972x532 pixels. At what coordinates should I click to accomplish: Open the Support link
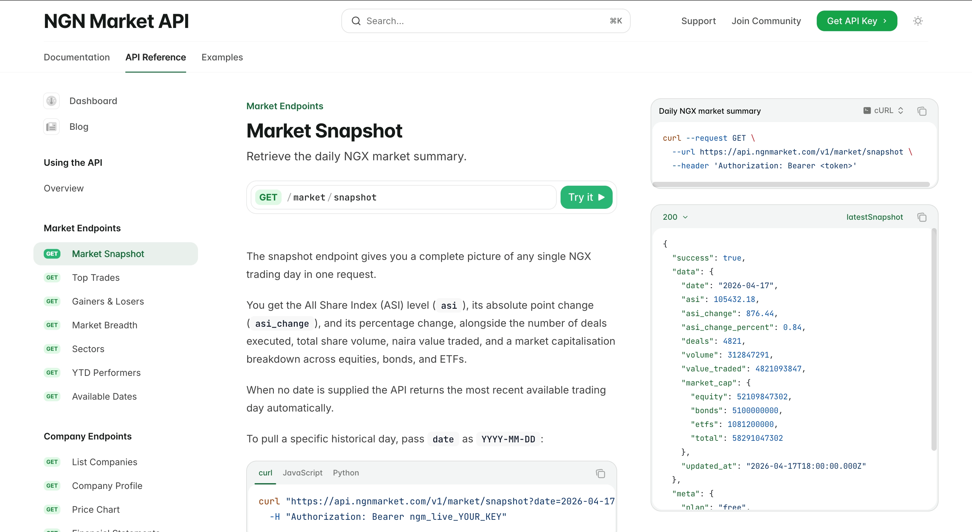point(698,21)
